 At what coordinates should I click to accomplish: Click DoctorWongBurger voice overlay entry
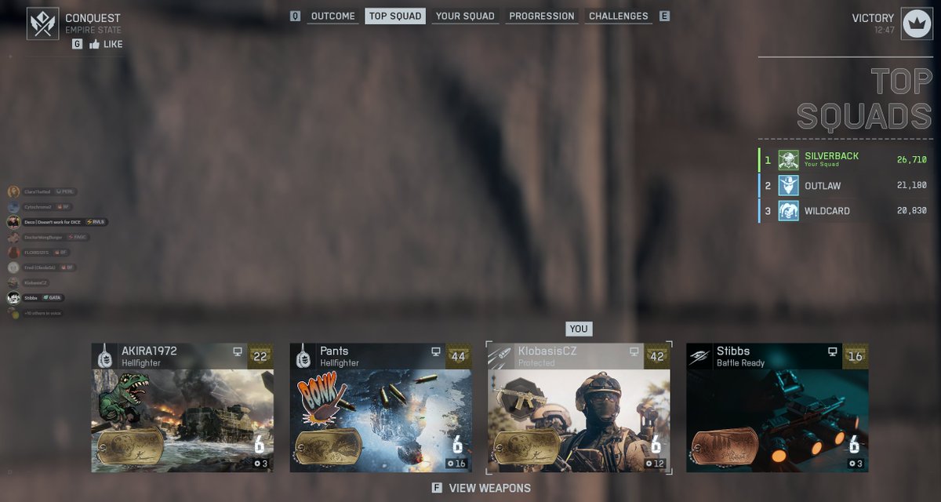[x=49, y=237]
